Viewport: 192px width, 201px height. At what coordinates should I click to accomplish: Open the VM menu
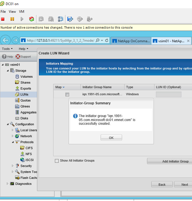22,12
